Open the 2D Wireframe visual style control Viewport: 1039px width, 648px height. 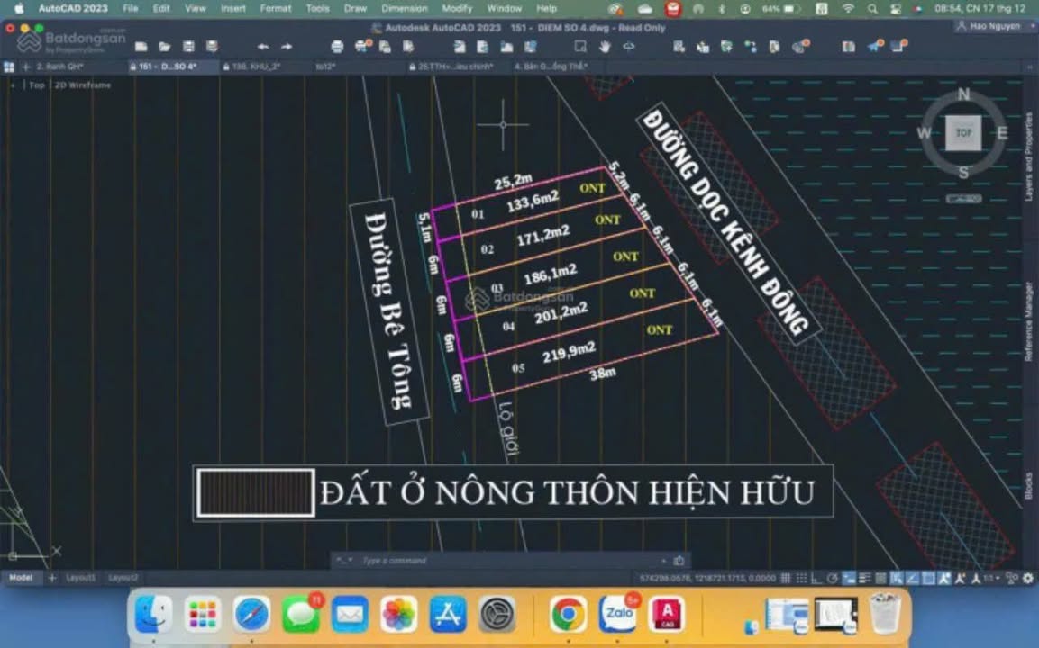tap(83, 85)
